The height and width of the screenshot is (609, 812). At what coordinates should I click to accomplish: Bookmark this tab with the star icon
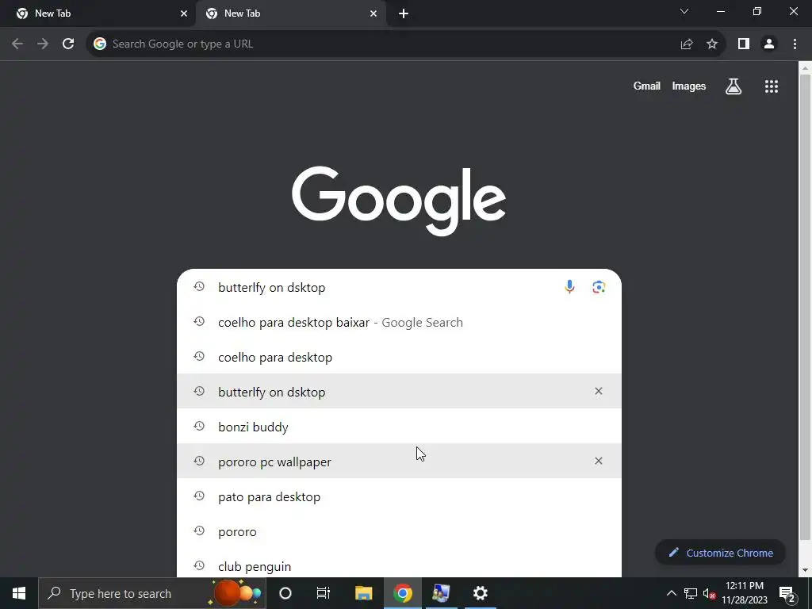pyautogui.click(x=712, y=44)
